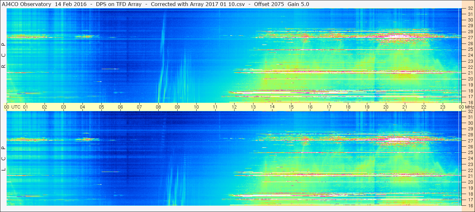Select the 17 hour marker on UTC axis
Screen dimensions: 475x212
click(x=329, y=107)
